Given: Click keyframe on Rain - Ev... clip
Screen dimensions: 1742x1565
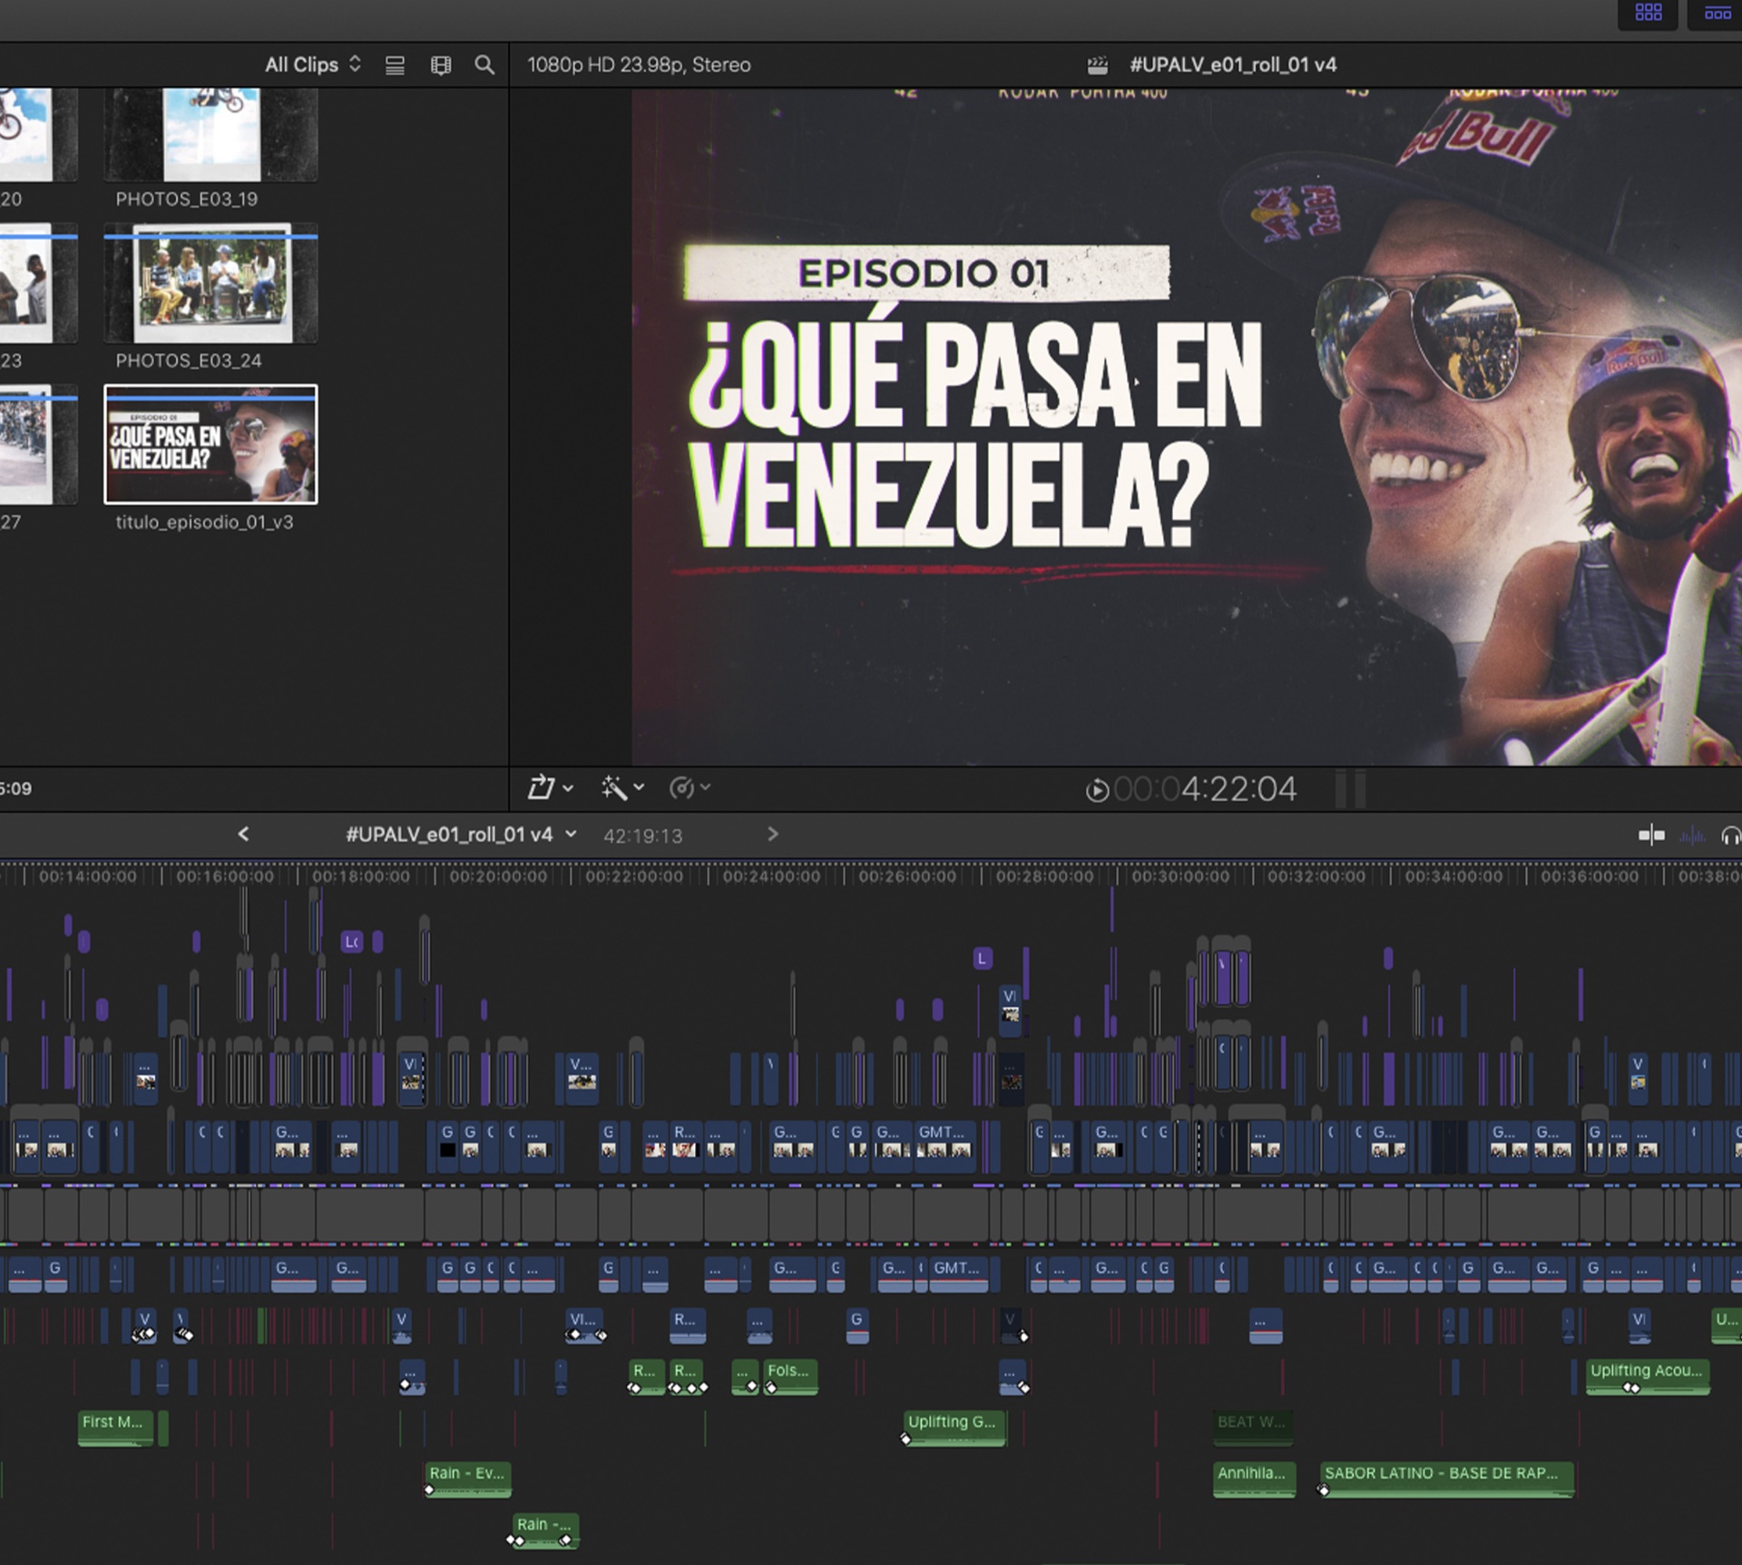Looking at the screenshot, I should (429, 1491).
